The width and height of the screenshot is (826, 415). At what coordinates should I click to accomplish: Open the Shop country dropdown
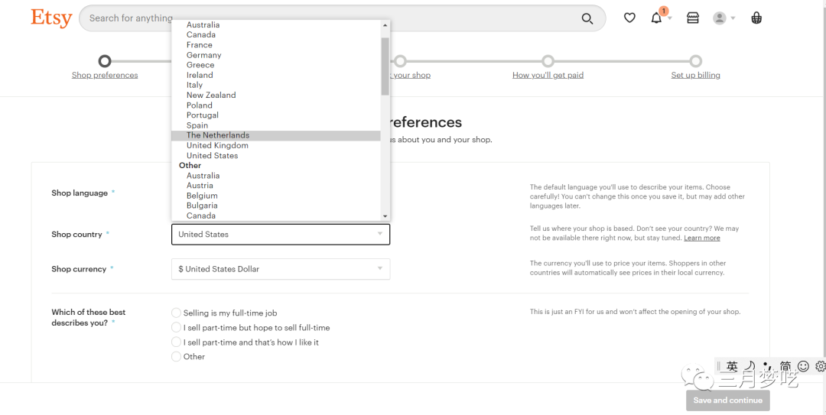[280, 235]
